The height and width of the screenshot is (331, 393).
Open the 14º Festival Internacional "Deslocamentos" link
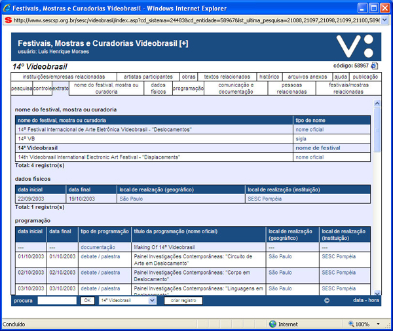click(105, 130)
